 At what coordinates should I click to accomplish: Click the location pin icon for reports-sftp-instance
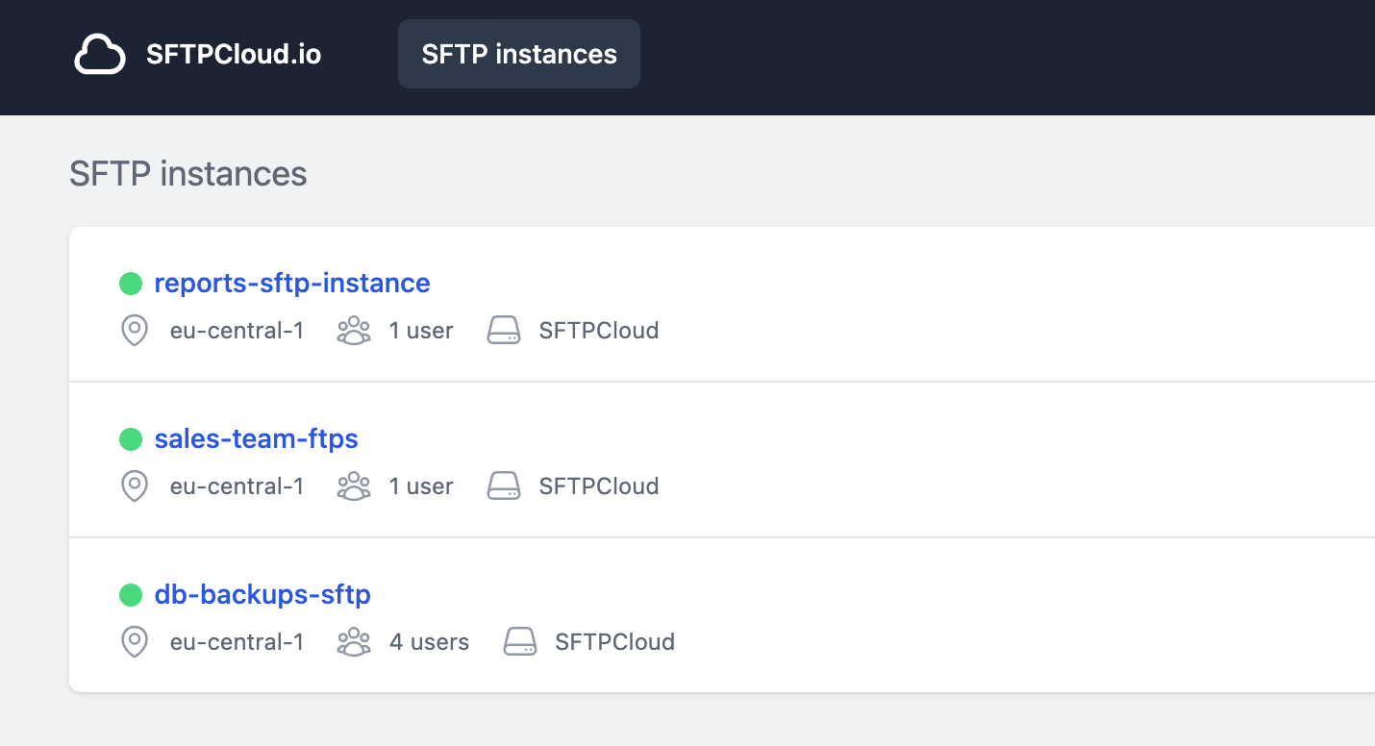point(134,330)
